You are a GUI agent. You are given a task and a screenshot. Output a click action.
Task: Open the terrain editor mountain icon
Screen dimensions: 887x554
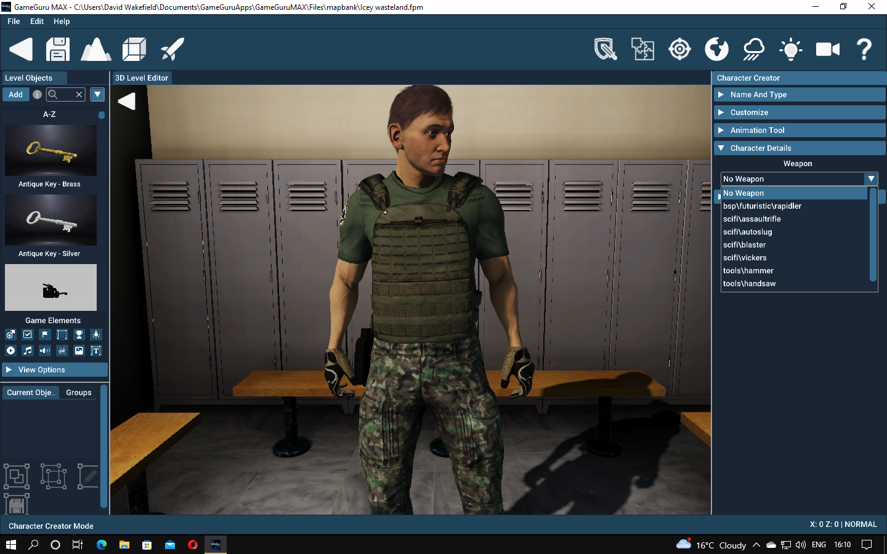click(96, 49)
